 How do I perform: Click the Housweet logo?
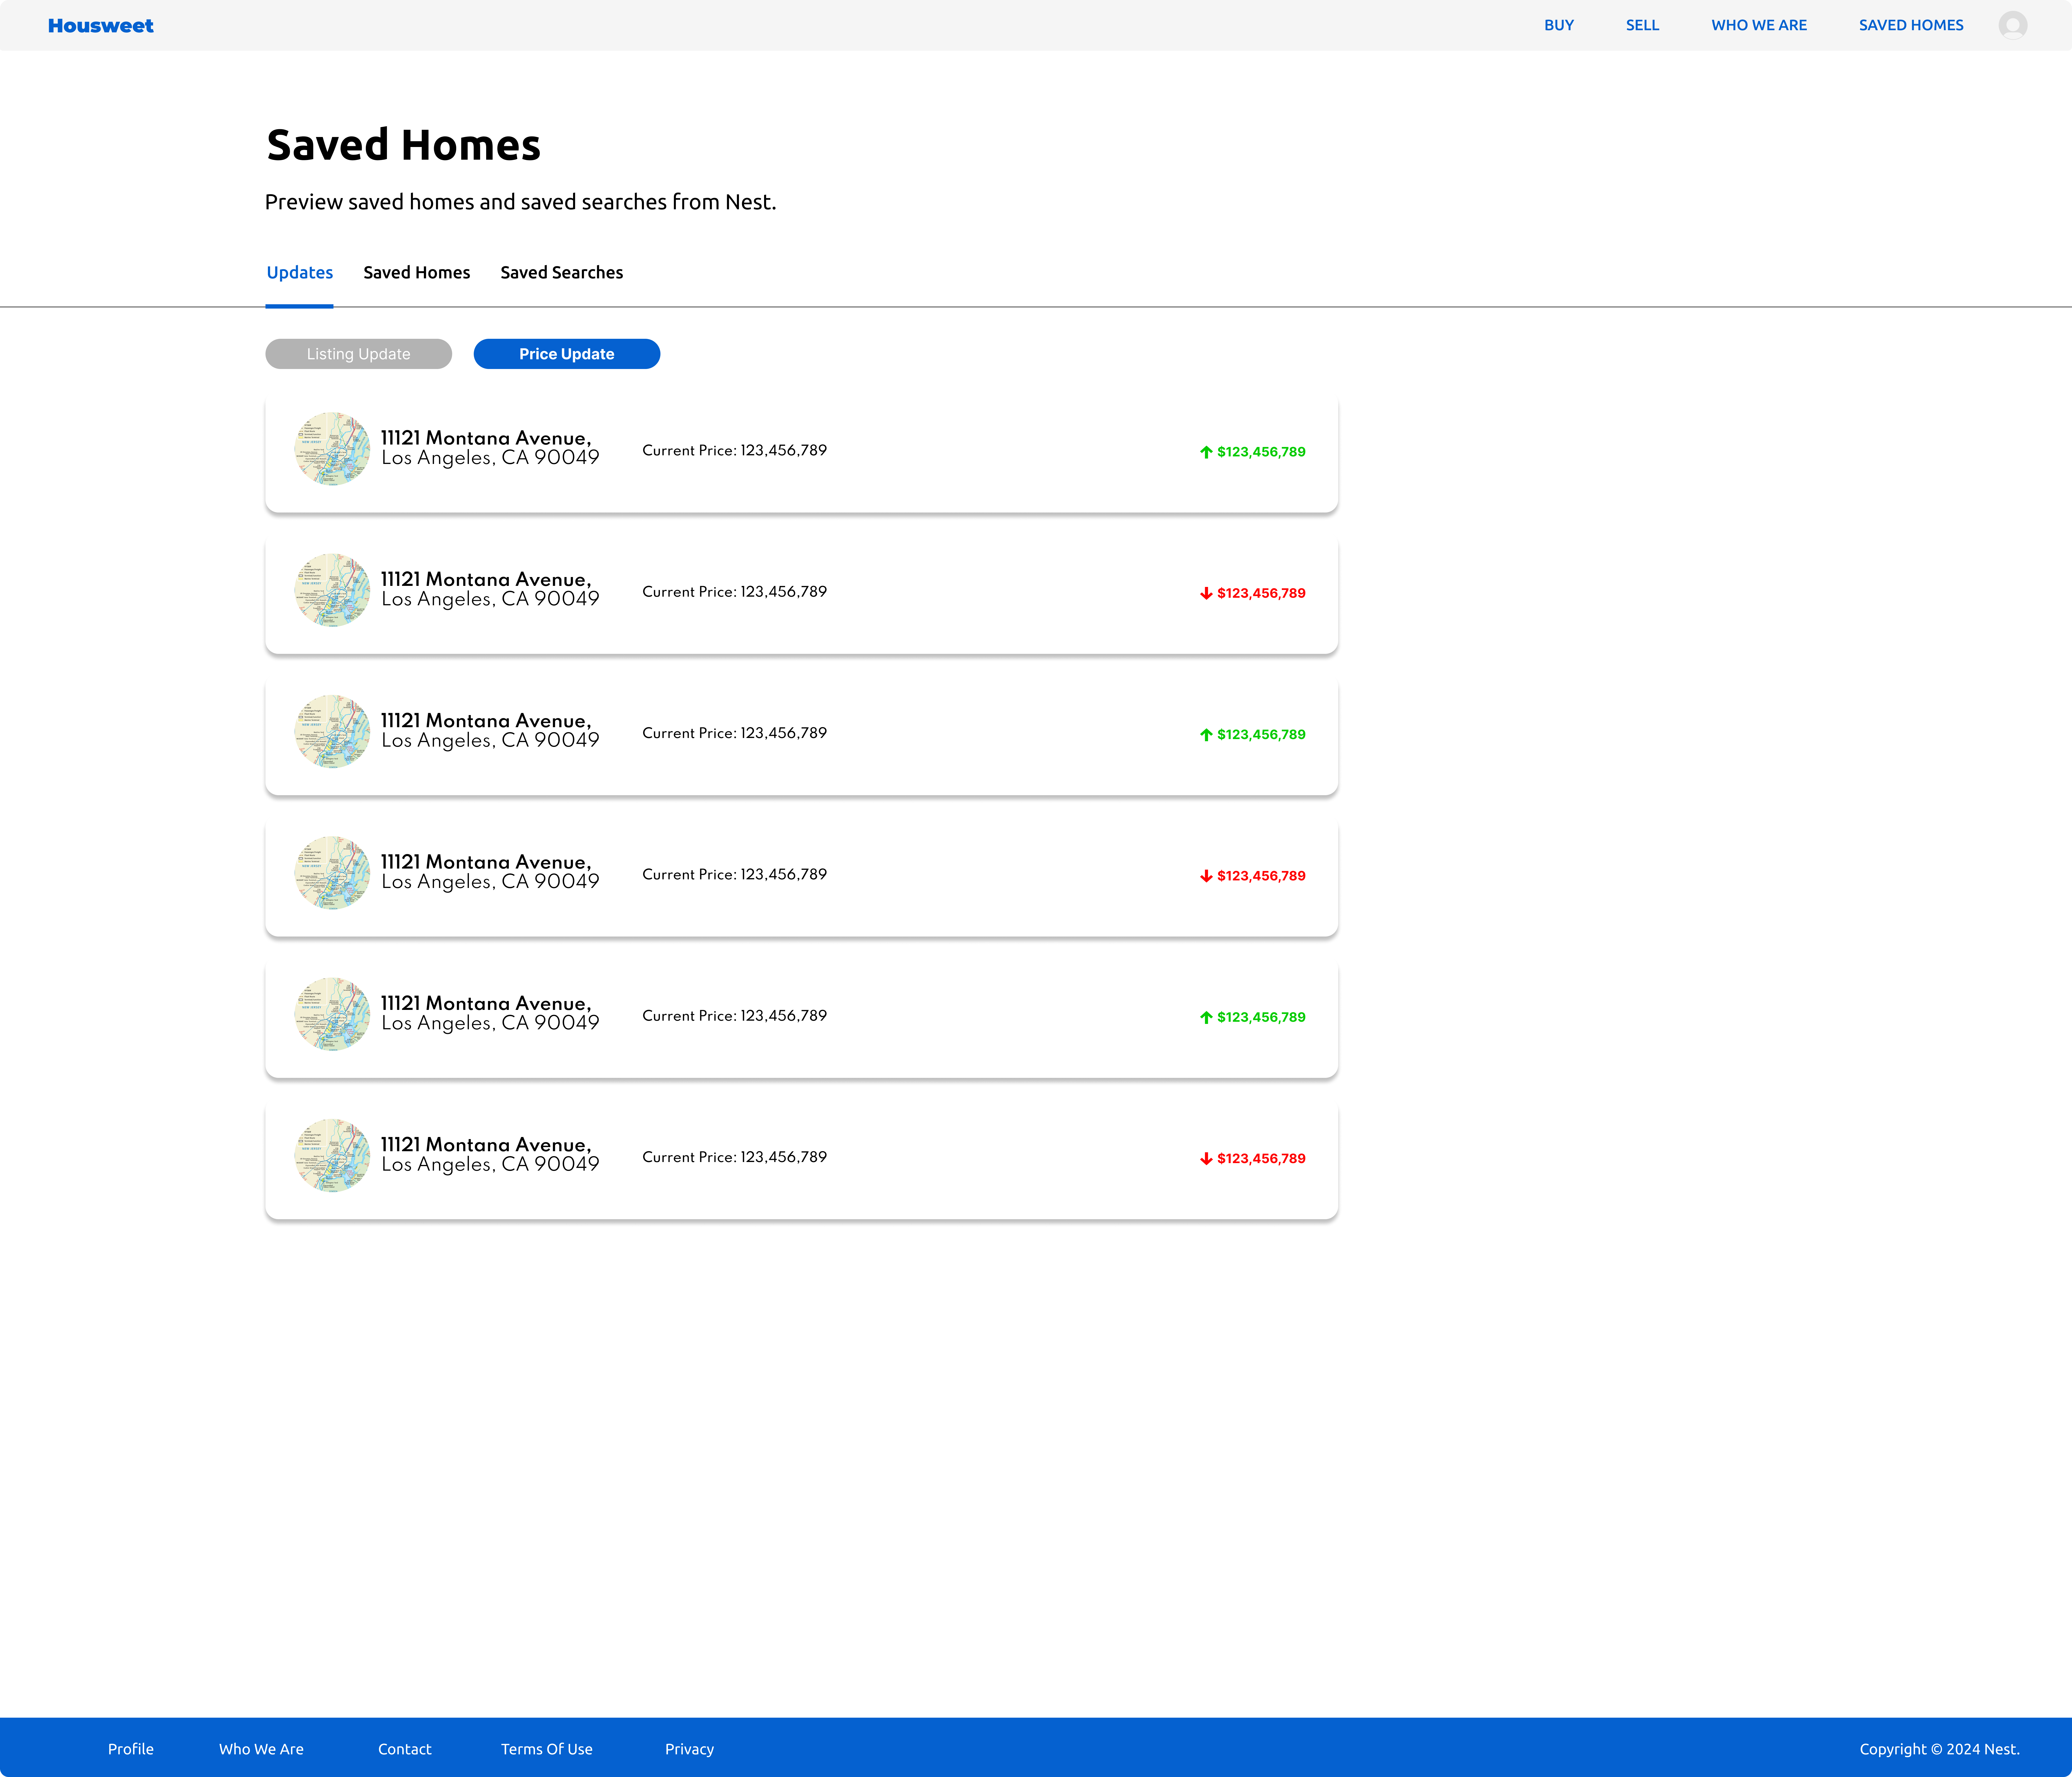tap(100, 25)
